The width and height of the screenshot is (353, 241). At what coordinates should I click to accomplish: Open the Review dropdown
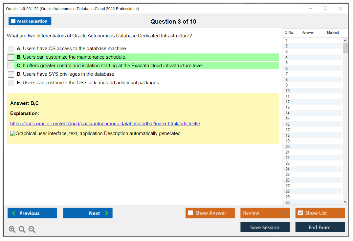point(265,213)
